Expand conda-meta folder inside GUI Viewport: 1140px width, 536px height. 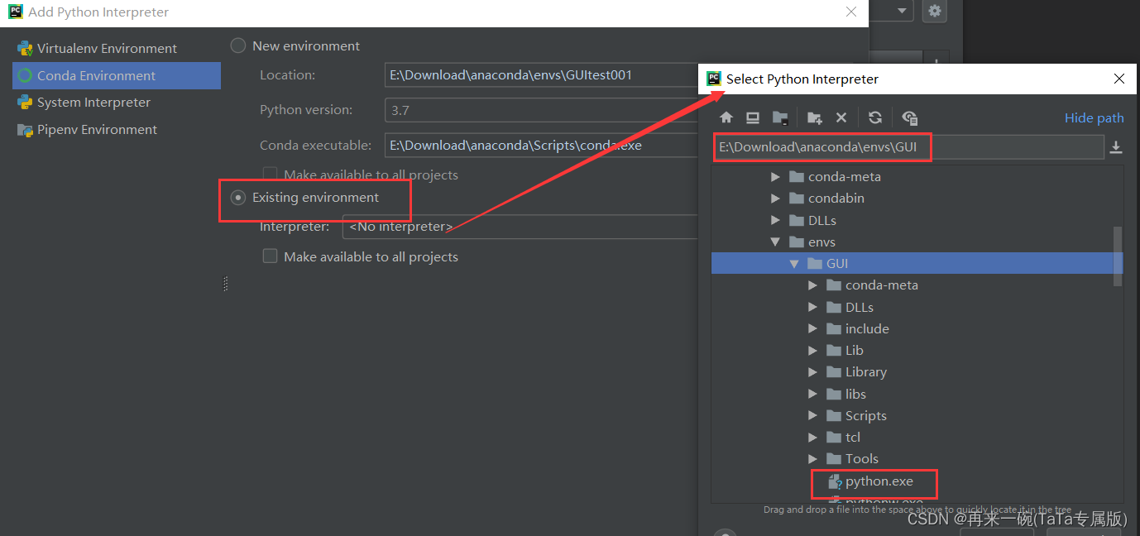click(x=812, y=285)
